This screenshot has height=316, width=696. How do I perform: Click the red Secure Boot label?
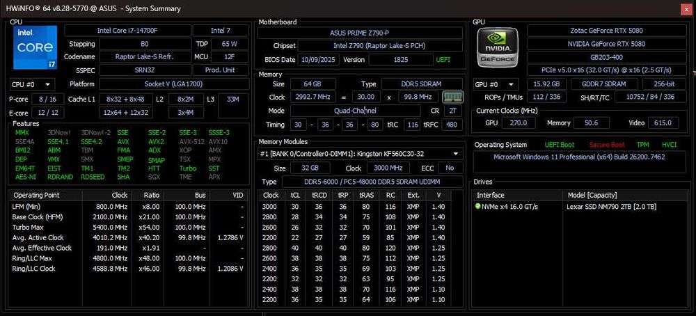click(x=606, y=145)
